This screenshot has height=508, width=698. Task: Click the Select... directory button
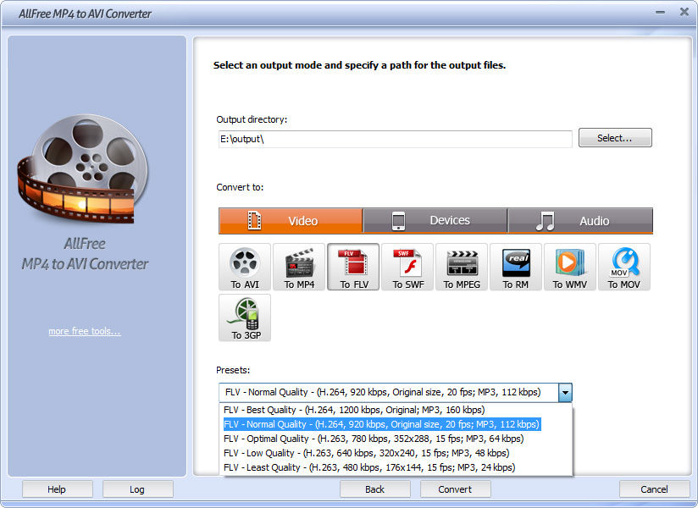click(615, 138)
